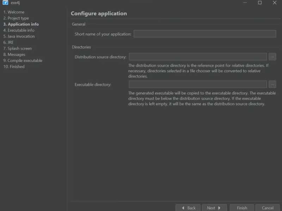The width and height of the screenshot is (282, 211).
Task: Click the Next button
Action: pos(214,208)
